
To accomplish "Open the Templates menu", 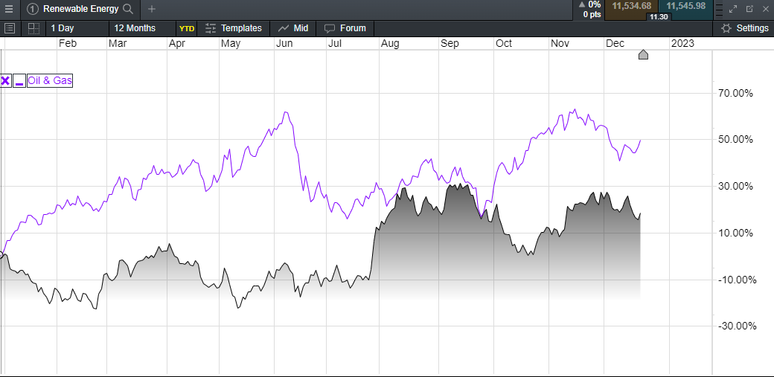I will tap(233, 28).
